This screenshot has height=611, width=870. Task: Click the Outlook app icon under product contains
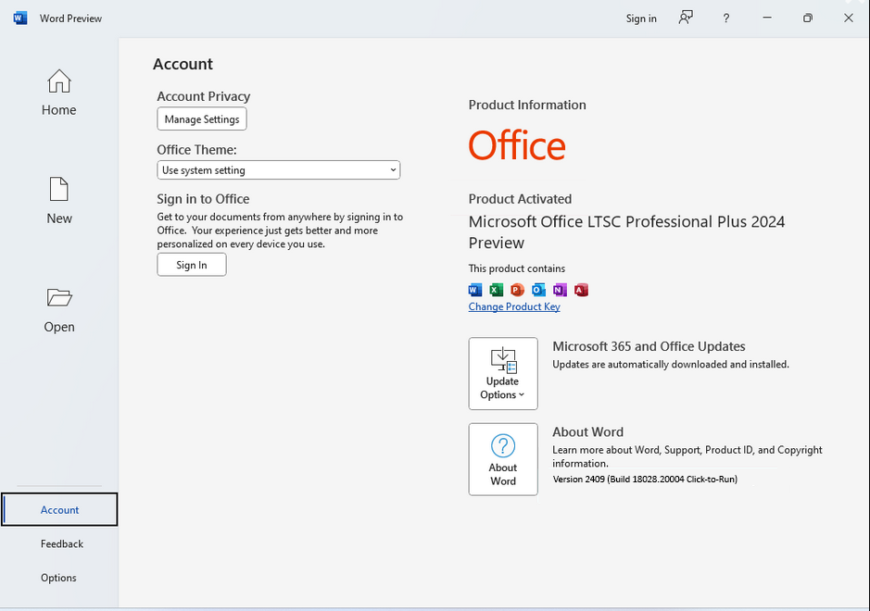(538, 290)
